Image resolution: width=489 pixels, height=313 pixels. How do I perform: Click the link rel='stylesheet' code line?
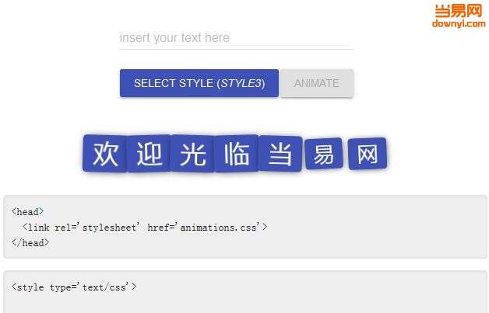tap(145, 228)
